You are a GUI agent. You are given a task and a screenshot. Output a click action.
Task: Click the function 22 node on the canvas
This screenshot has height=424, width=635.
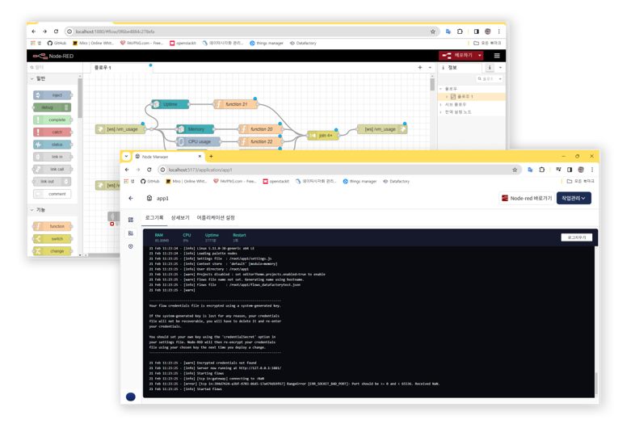261,142
